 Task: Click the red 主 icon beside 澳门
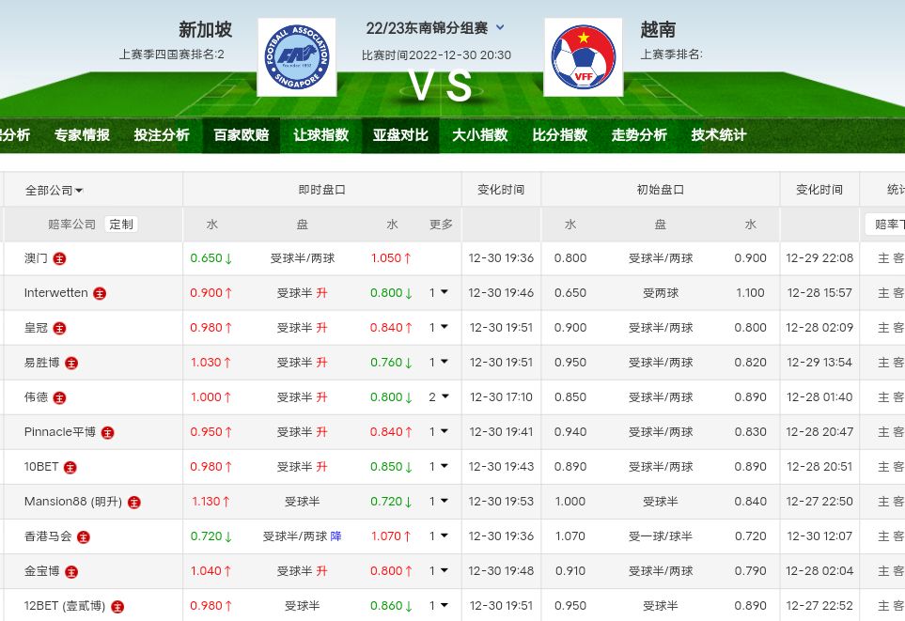[x=60, y=258]
